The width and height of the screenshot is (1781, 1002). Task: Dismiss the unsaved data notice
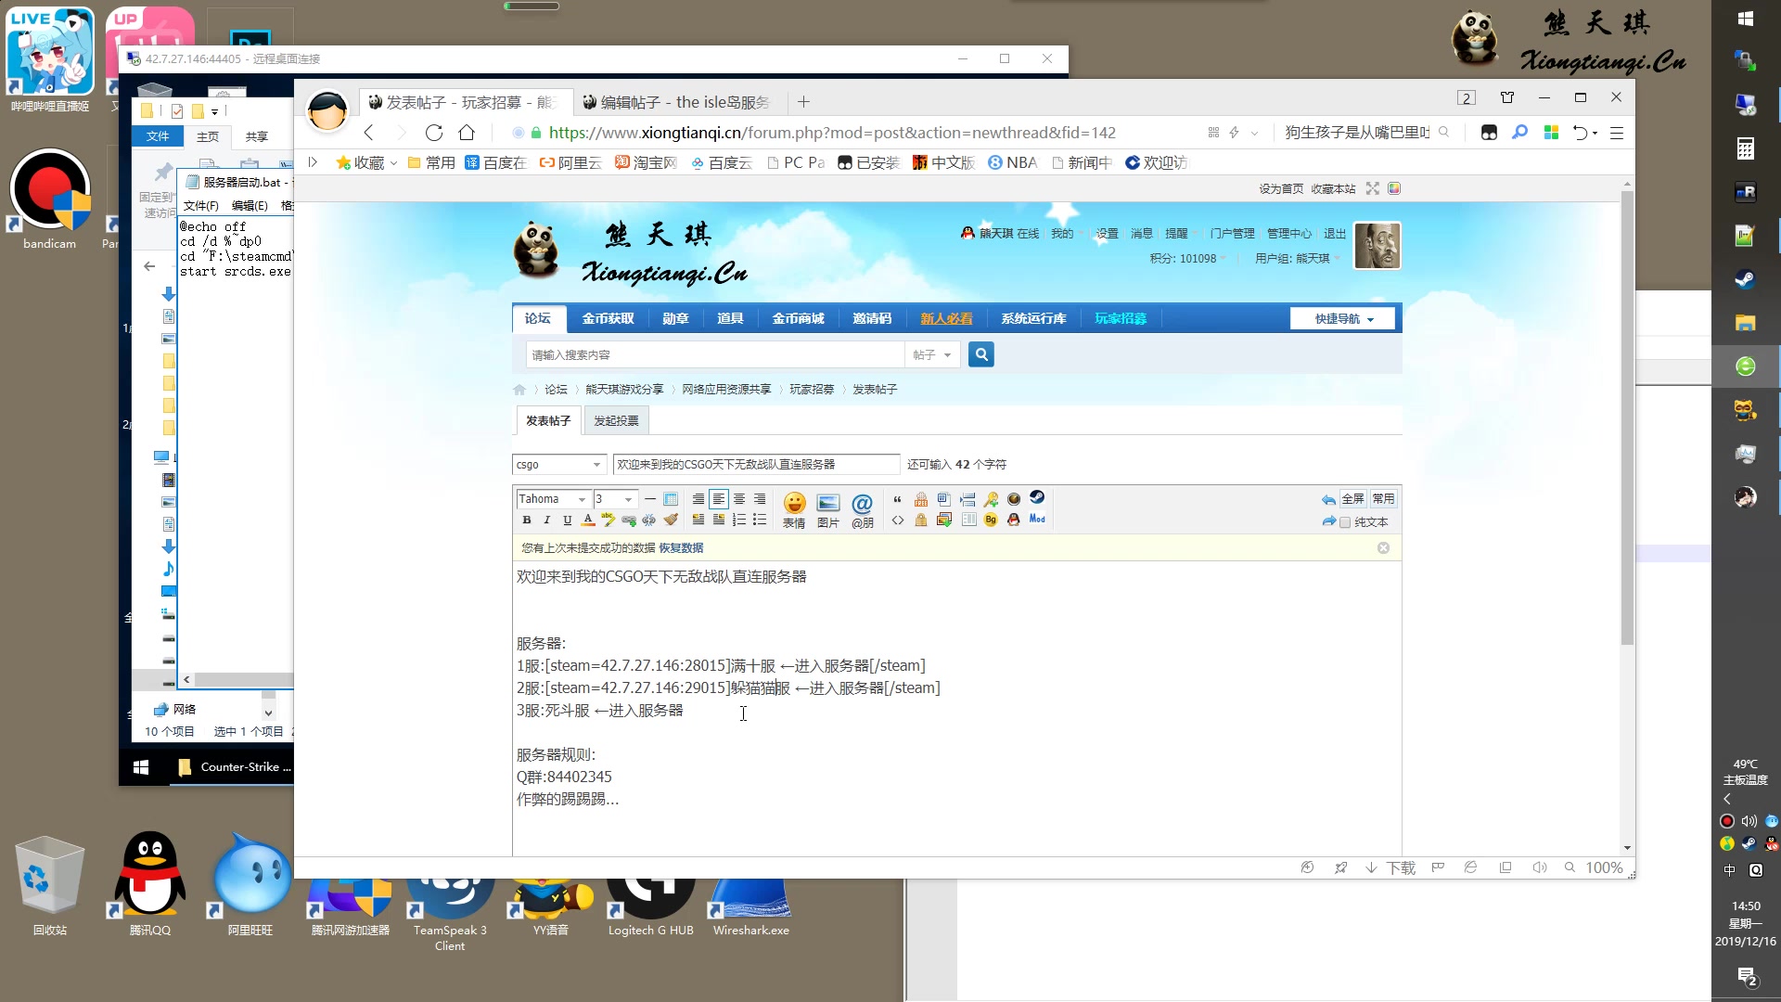pyautogui.click(x=1383, y=548)
